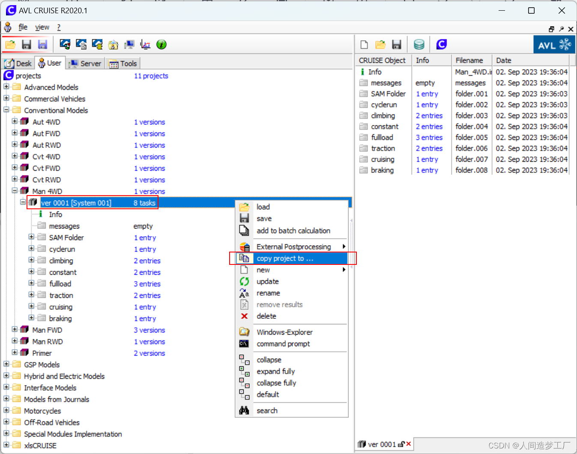577x454 pixels.
Task: Switch to the Tools tab
Action: tap(123, 63)
